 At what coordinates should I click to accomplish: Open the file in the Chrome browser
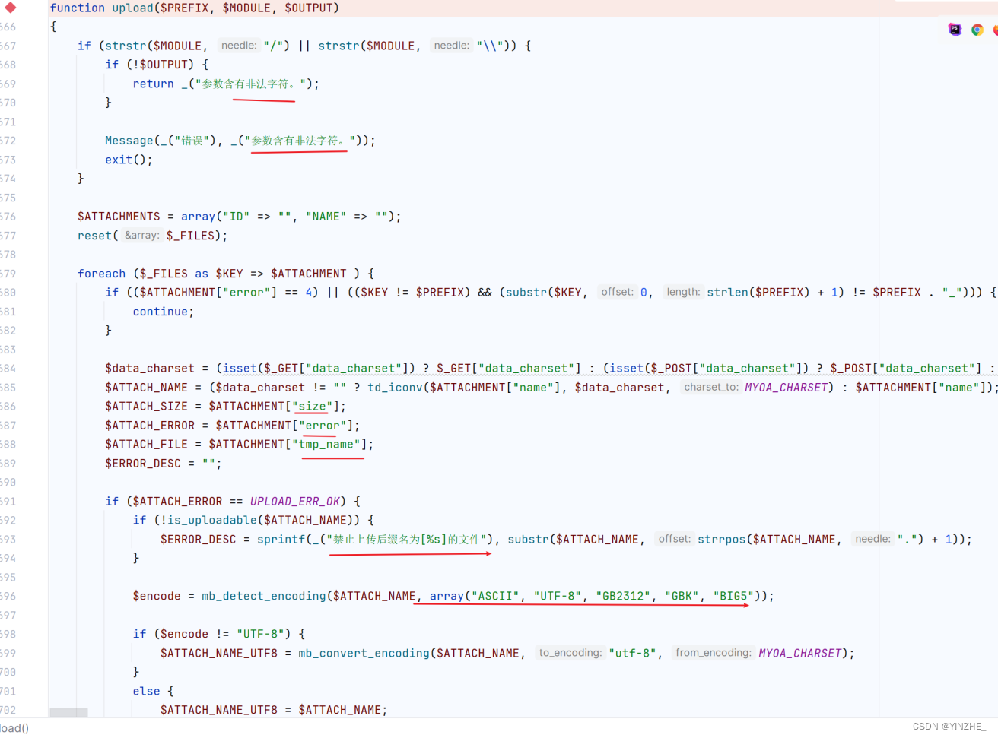click(977, 30)
